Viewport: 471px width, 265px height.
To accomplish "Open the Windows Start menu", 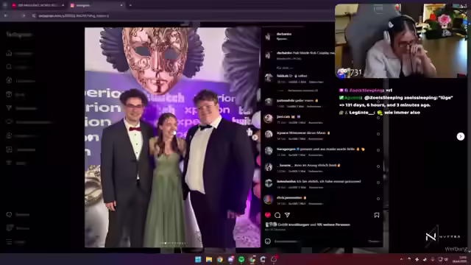I will pos(198,259).
